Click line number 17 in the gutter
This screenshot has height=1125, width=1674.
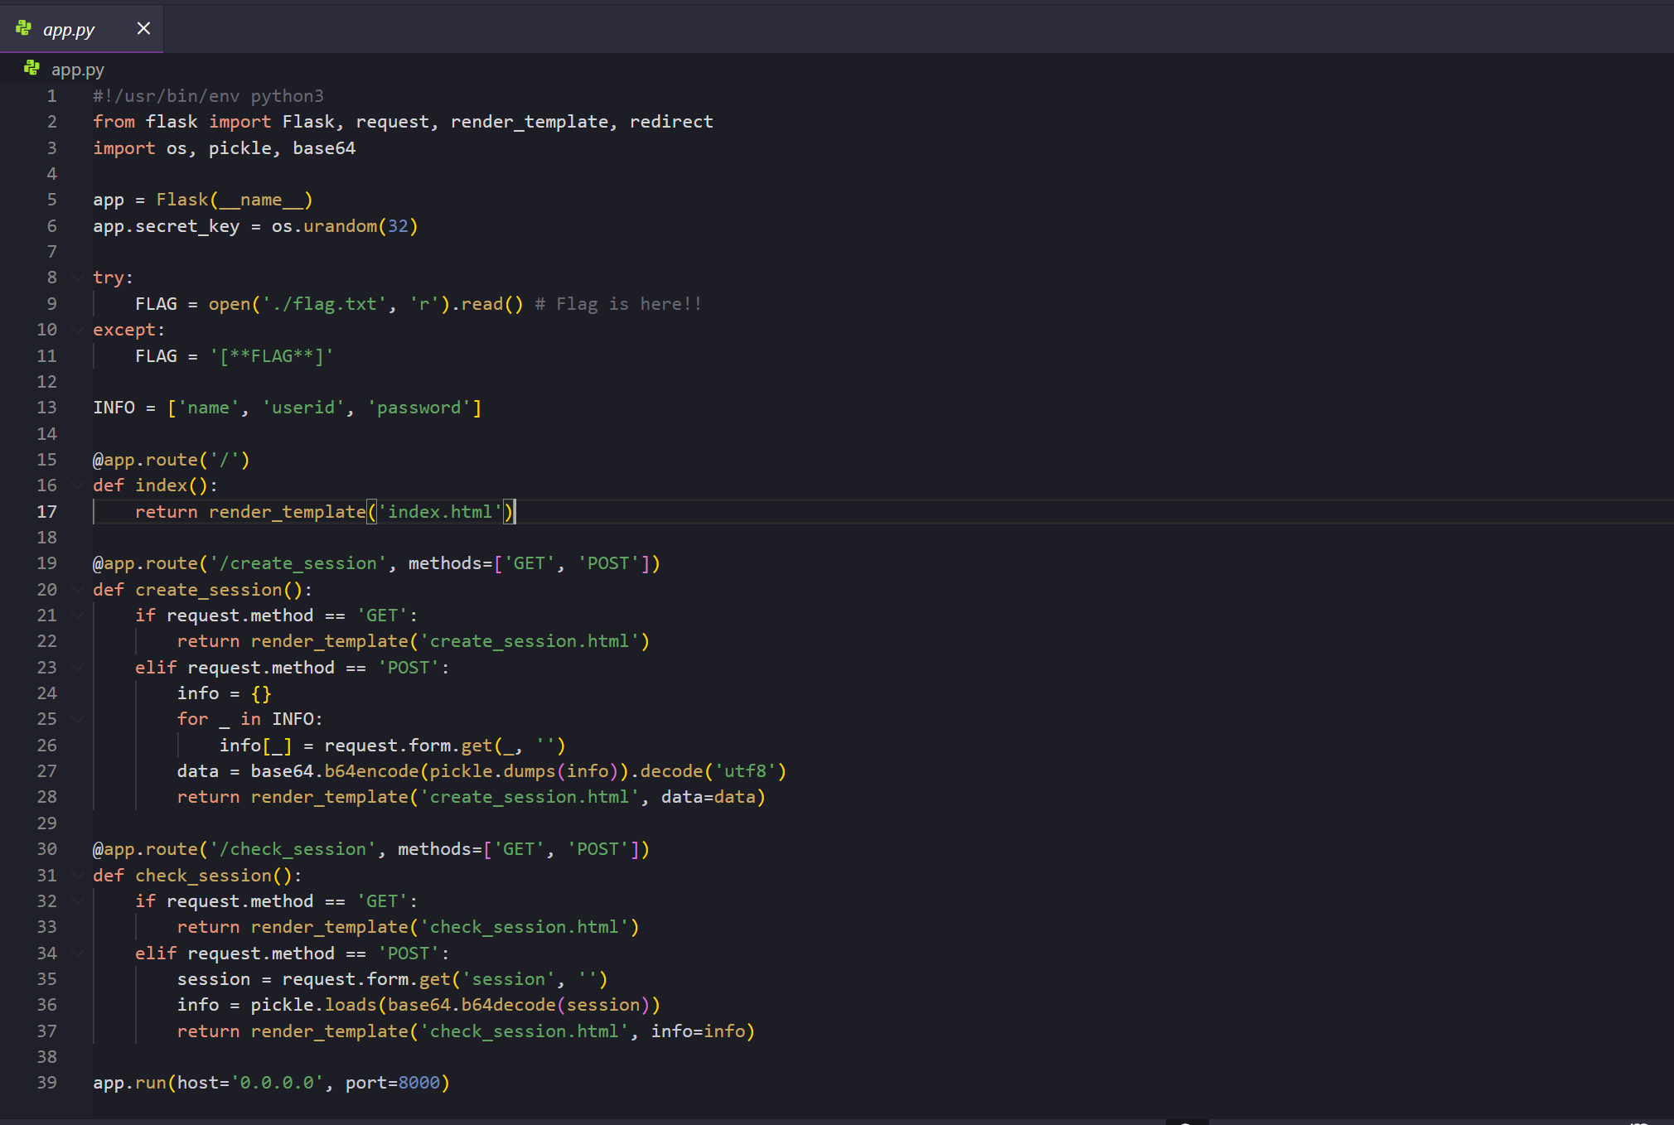[47, 512]
